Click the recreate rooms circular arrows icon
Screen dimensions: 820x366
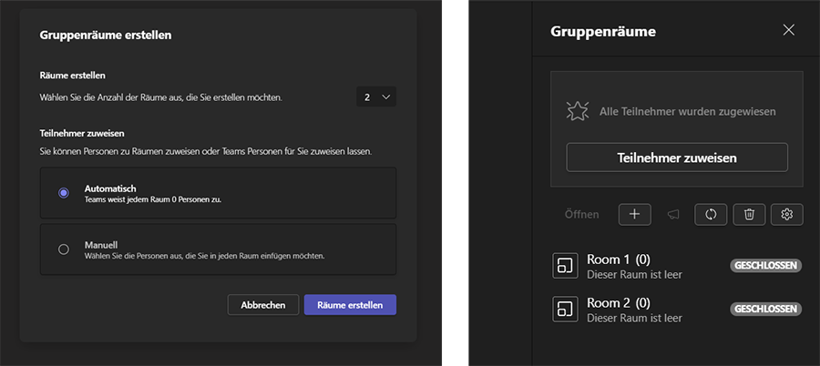pos(711,214)
